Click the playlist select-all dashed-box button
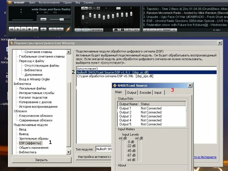The height and width of the screenshot is (171, 228). pos(160,30)
